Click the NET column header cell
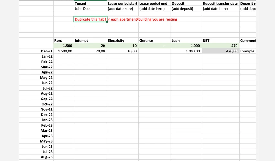275x161 pixels. click(220, 41)
